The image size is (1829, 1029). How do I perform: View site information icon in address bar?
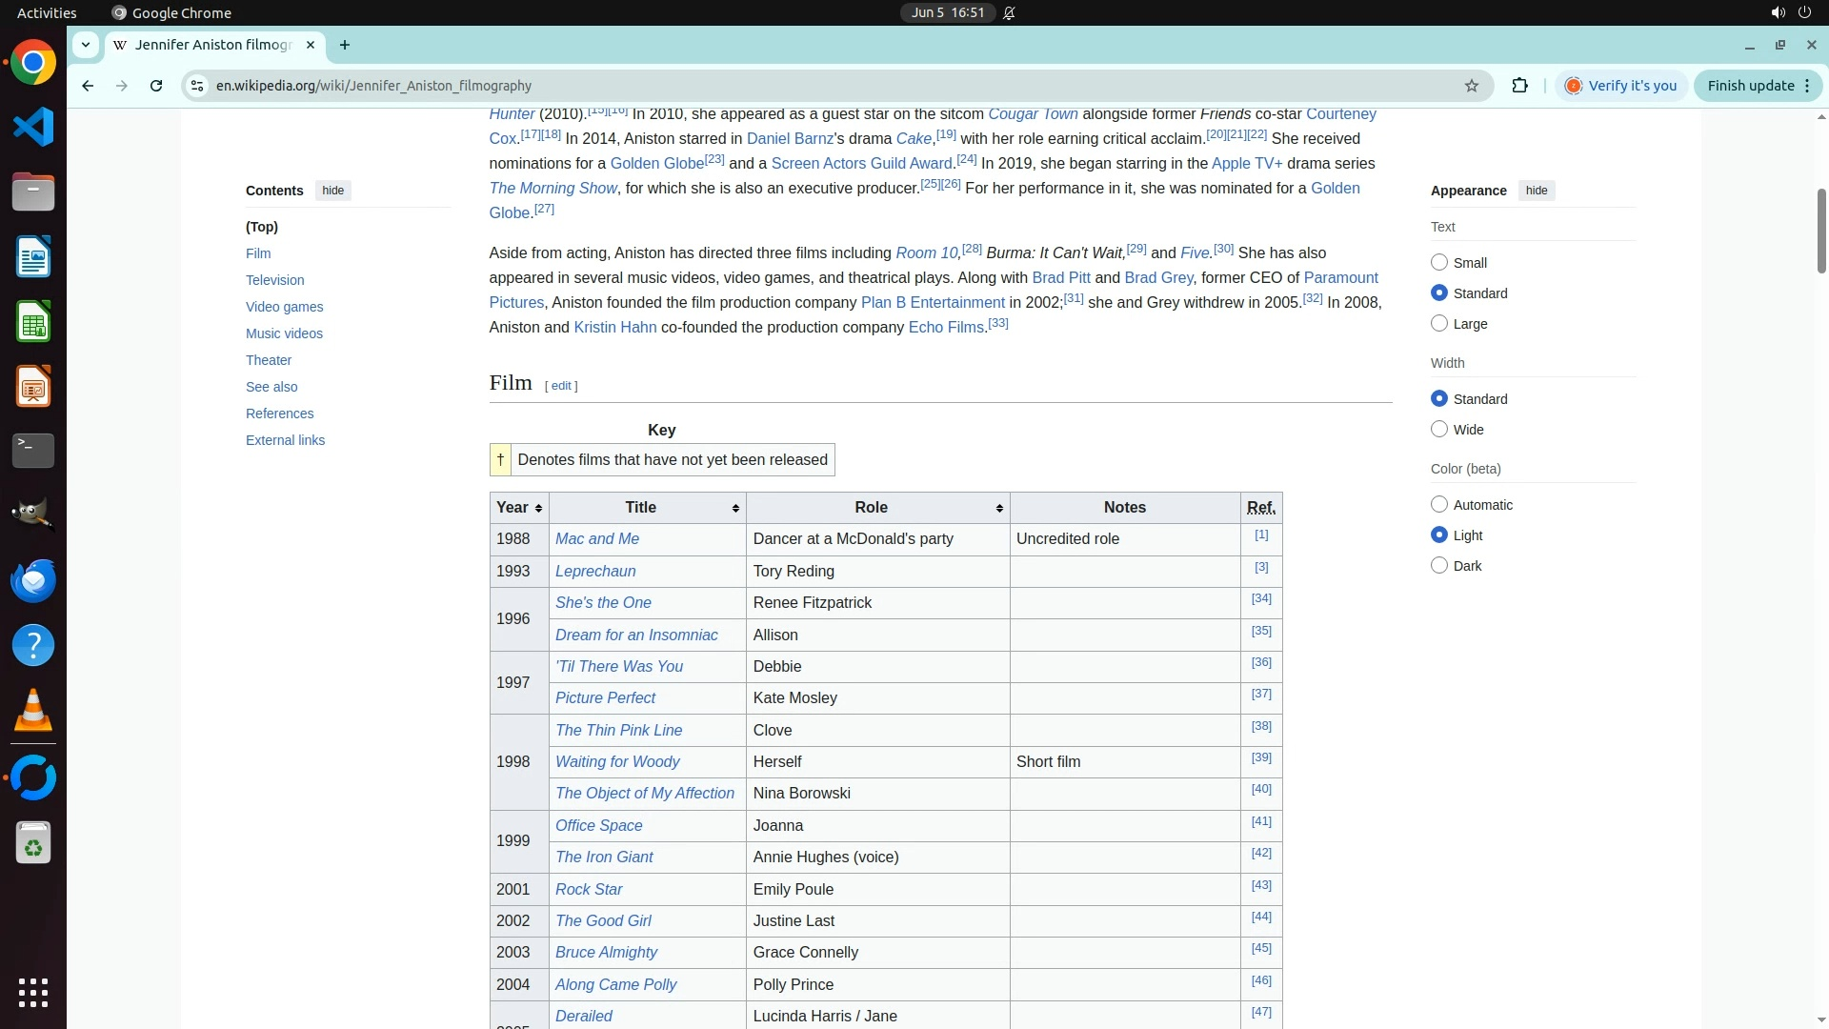point(197,86)
